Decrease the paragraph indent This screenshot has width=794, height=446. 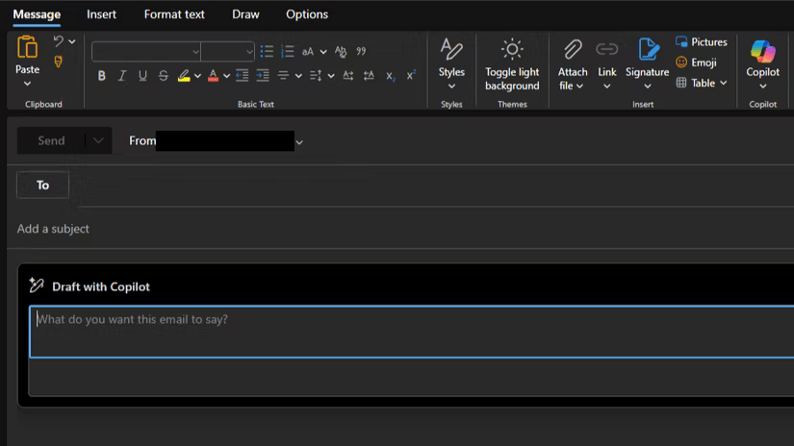pos(242,76)
